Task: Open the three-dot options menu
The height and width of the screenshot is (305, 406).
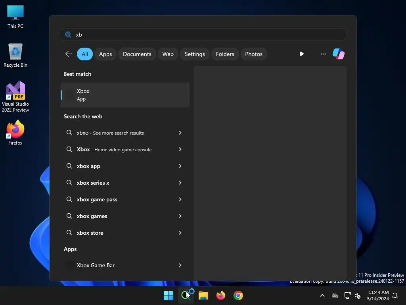Action: (323, 54)
